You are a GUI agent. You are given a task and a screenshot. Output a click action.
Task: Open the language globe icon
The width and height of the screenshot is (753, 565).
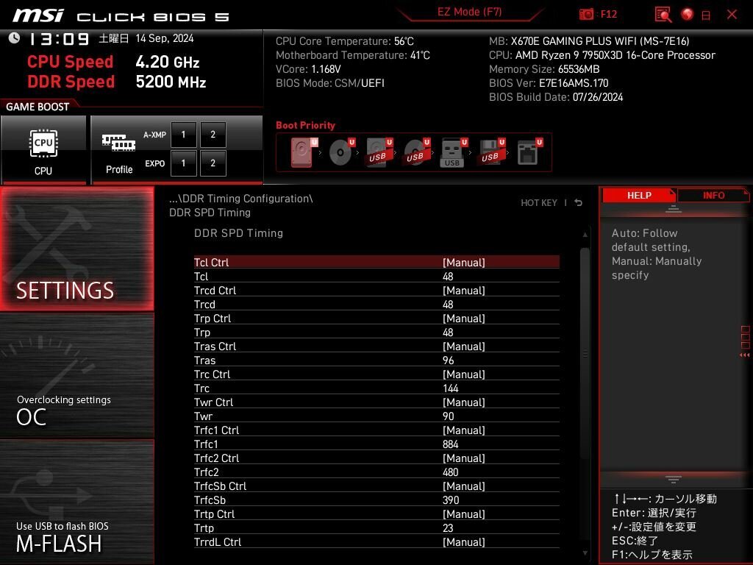pos(688,14)
